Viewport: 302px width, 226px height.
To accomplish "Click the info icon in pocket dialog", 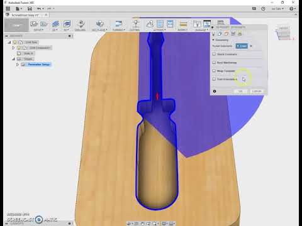I will tap(215, 91).
